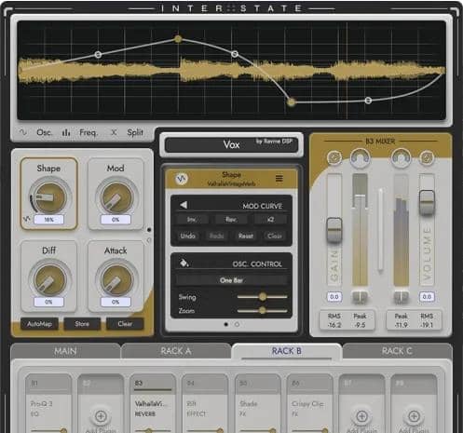Click the Inv. mod curve button
Viewport: 463px width, 433px height.
point(192,220)
